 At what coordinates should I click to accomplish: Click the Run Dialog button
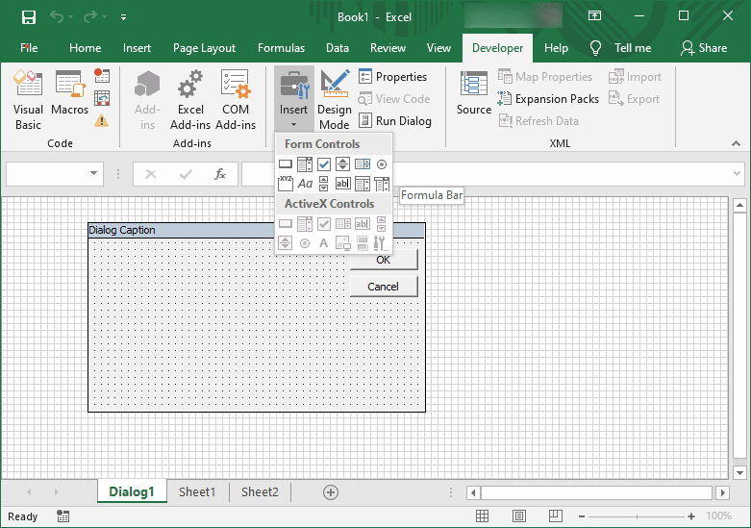[x=394, y=121]
